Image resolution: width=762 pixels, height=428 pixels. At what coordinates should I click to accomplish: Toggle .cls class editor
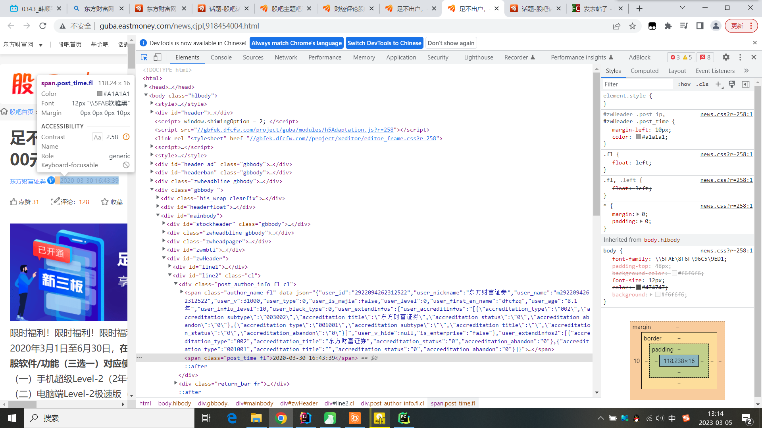click(x=702, y=84)
